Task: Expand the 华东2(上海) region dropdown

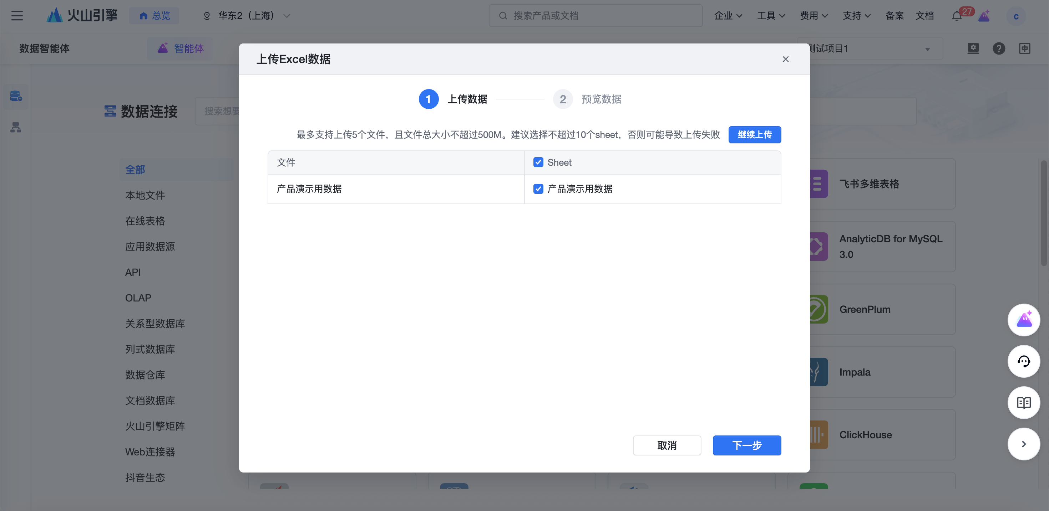Action: click(x=247, y=15)
